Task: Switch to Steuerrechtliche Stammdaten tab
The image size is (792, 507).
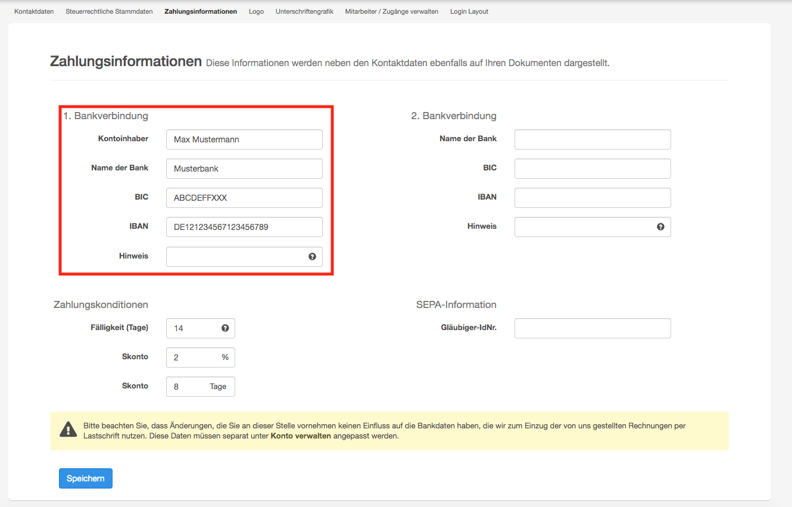Action: 109,11
